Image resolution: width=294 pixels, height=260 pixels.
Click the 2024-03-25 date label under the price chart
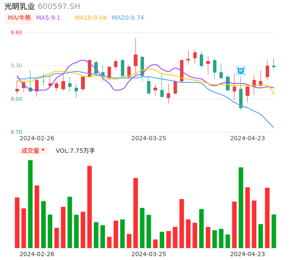(149, 138)
